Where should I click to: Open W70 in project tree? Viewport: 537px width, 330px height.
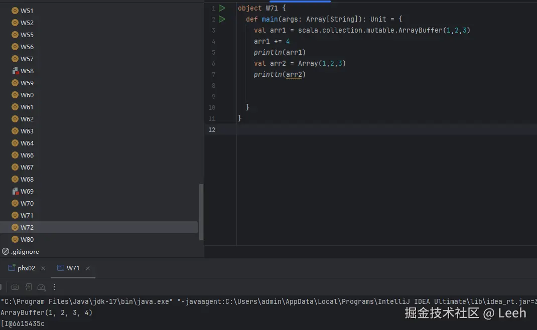(x=27, y=203)
